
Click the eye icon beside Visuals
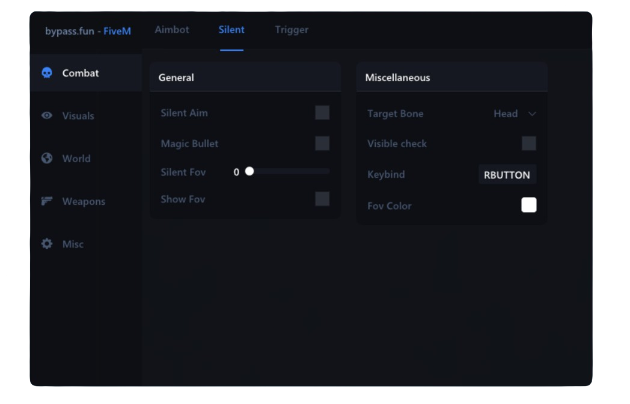point(46,115)
